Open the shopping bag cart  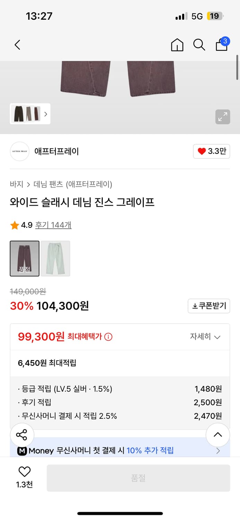pos(222,44)
